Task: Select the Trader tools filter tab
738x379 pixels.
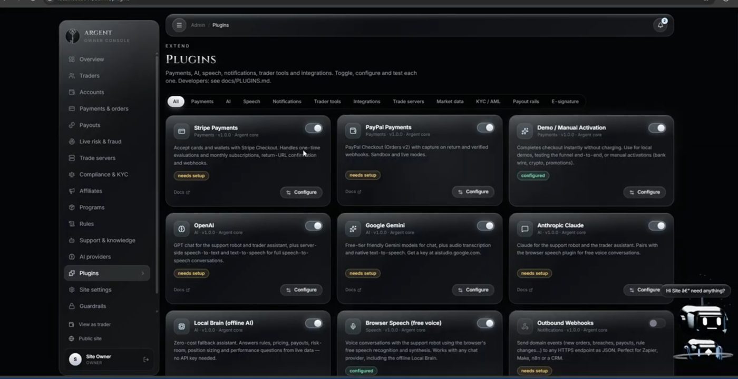Action: click(327, 102)
